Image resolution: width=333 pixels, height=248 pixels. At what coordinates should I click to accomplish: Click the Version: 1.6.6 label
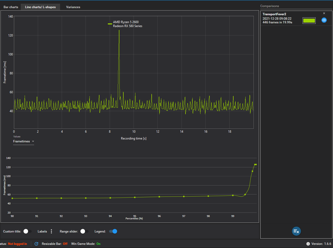321,244
